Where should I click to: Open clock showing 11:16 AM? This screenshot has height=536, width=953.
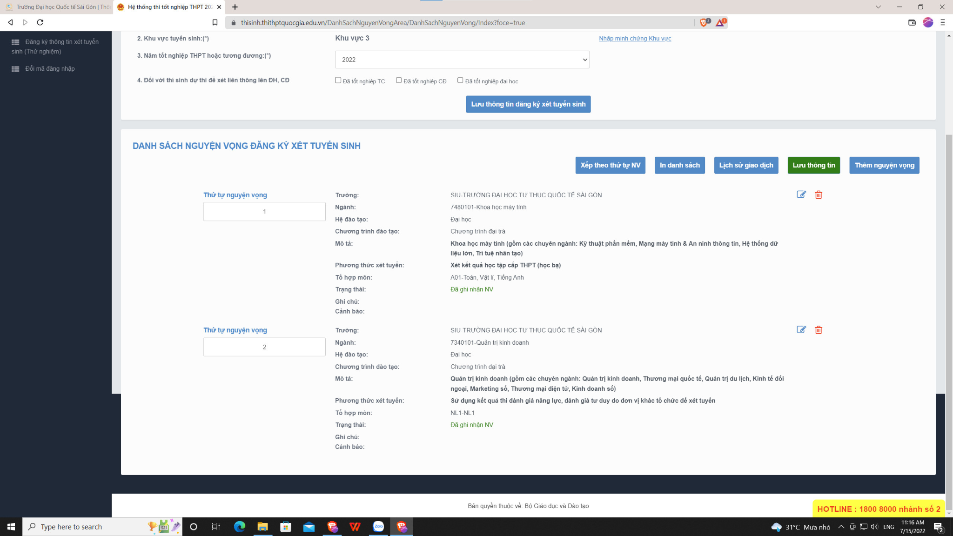tap(913, 527)
